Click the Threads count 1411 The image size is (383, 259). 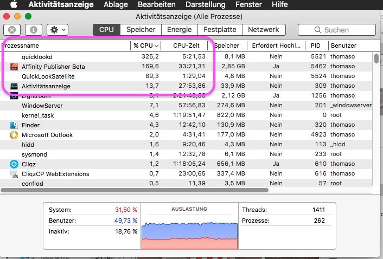point(318,210)
